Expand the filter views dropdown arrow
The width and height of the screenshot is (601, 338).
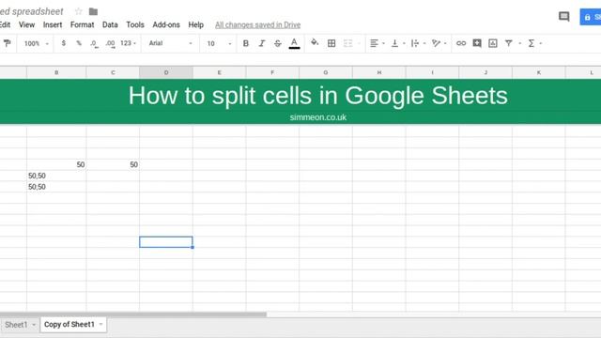tap(519, 44)
